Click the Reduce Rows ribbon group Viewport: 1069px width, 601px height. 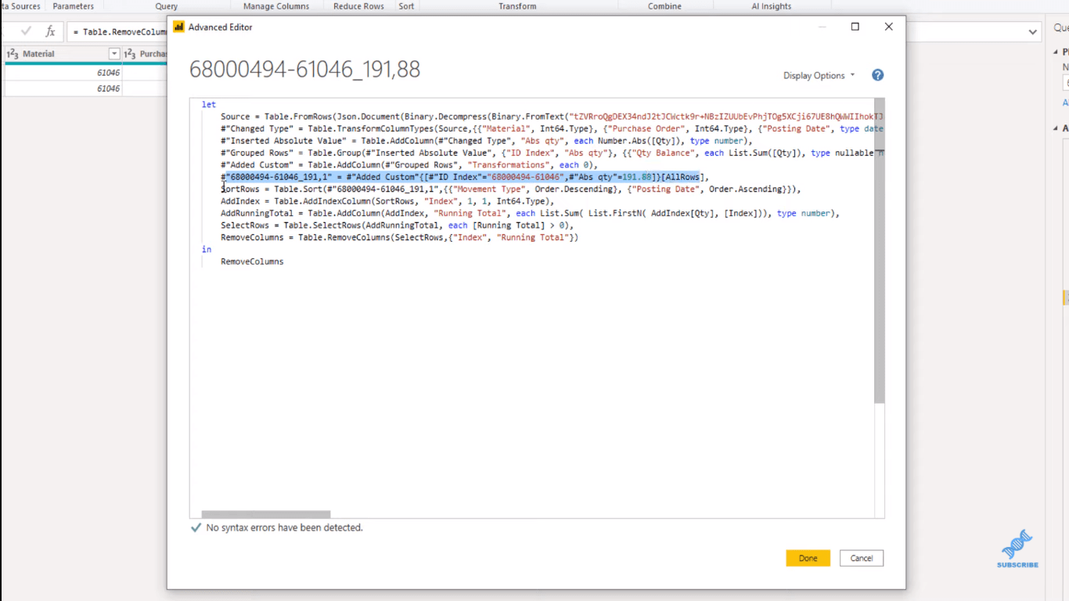tap(358, 6)
